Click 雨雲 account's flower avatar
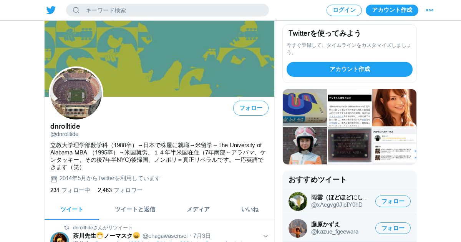461x242 pixels. click(x=298, y=201)
